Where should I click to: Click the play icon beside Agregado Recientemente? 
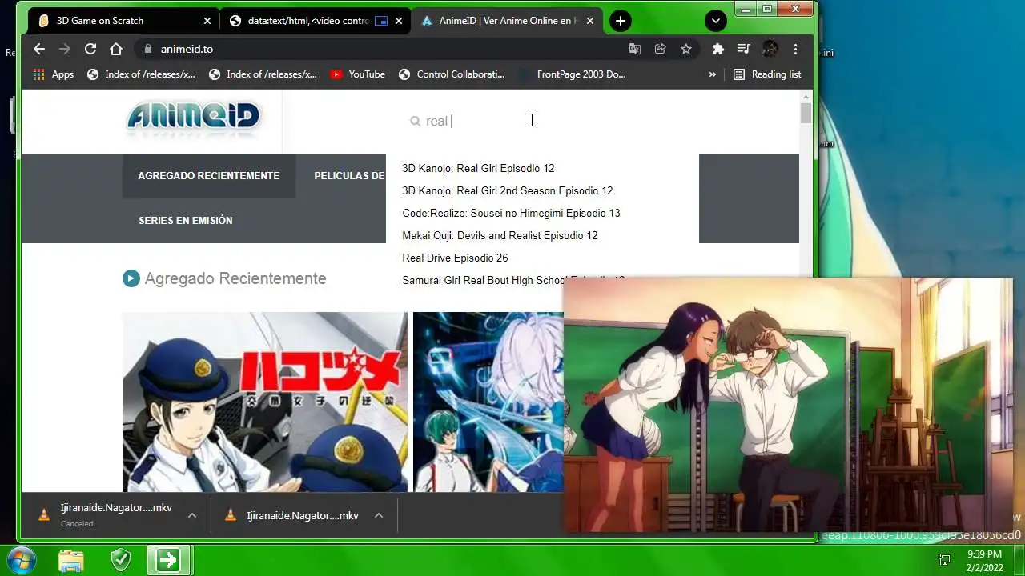coord(131,278)
